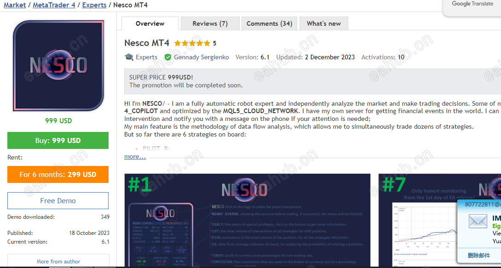
Task: Open the Market breadcrumb link
Action: pyautogui.click(x=15, y=5)
